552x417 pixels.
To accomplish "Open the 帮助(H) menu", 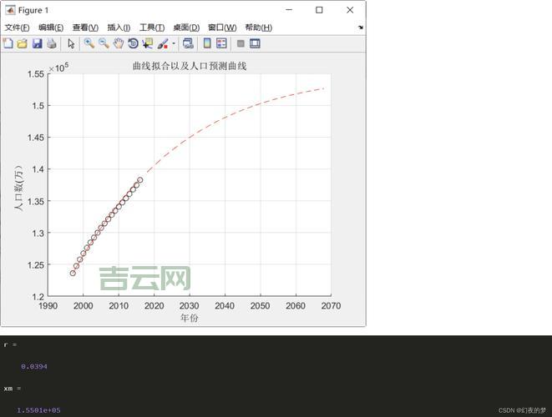I will coord(258,28).
